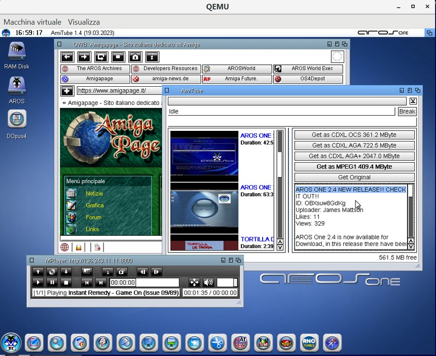The image size is (436, 356).
Task: Click down arrow of video list scrollbar
Action: pos(280,247)
